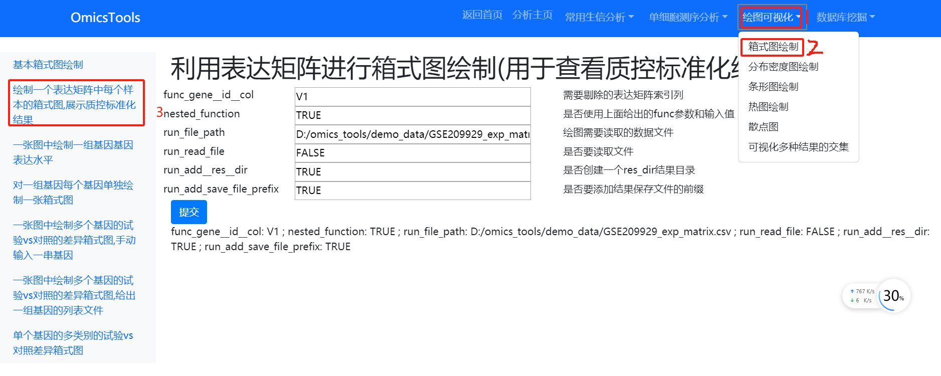
Task: Open the 分析主页 navbar link
Action: (x=532, y=15)
